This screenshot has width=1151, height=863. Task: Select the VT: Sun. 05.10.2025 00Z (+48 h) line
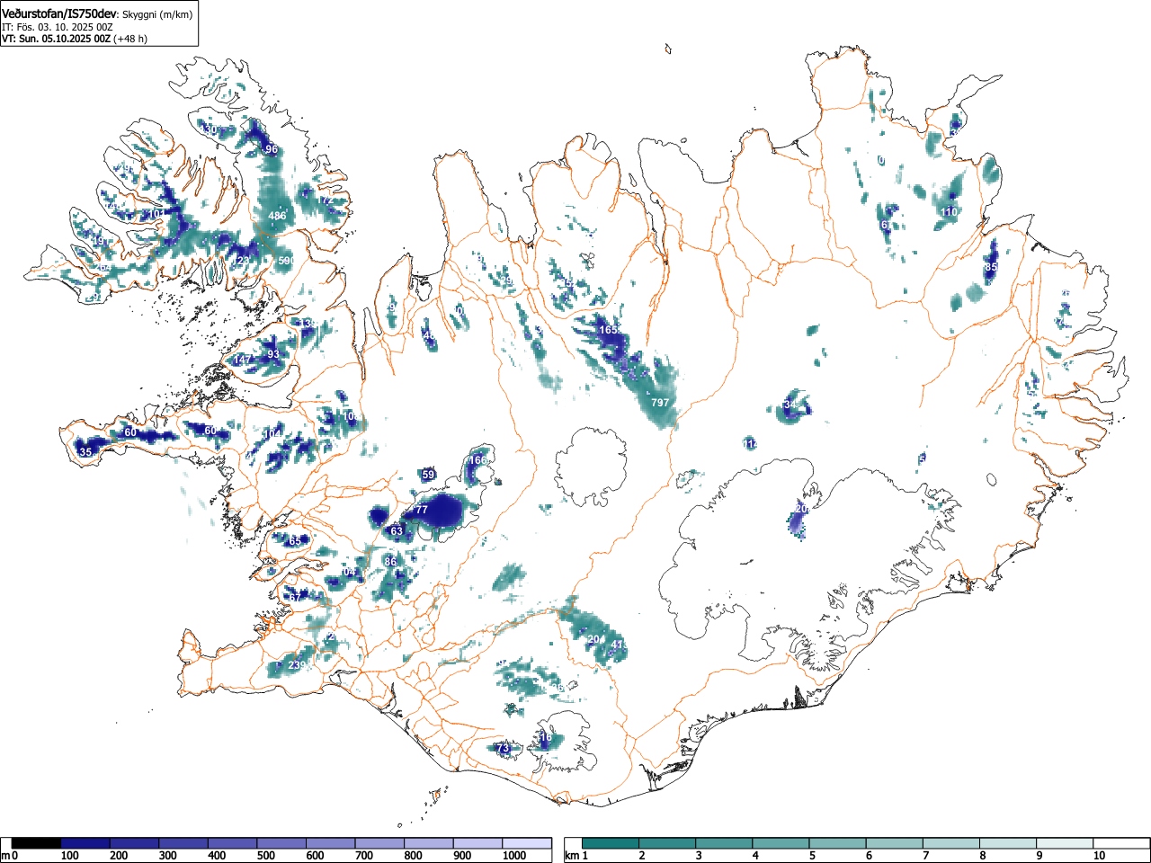pos(75,39)
